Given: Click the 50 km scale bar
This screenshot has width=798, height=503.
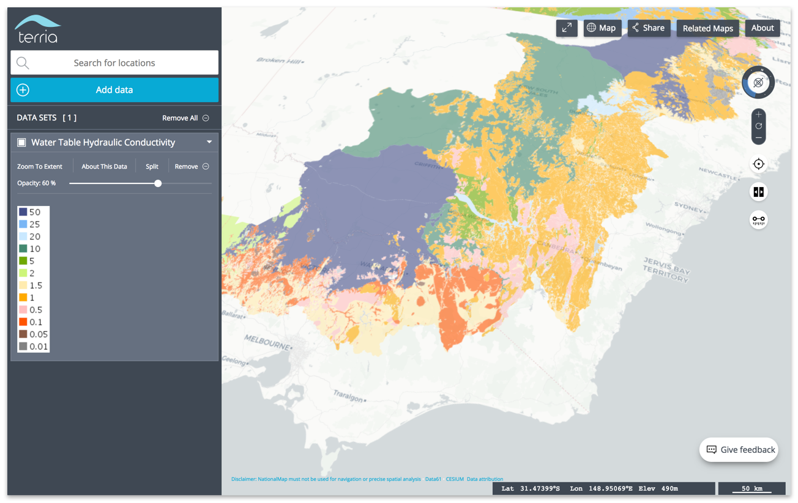Looking at the screenshot, I should 752,489.
